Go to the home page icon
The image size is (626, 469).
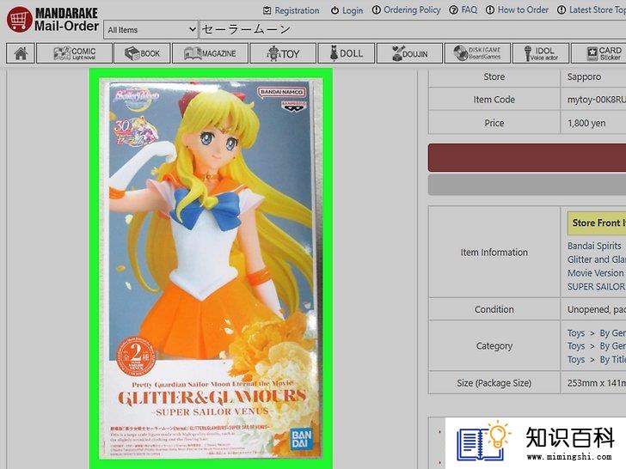coord(21,53)
